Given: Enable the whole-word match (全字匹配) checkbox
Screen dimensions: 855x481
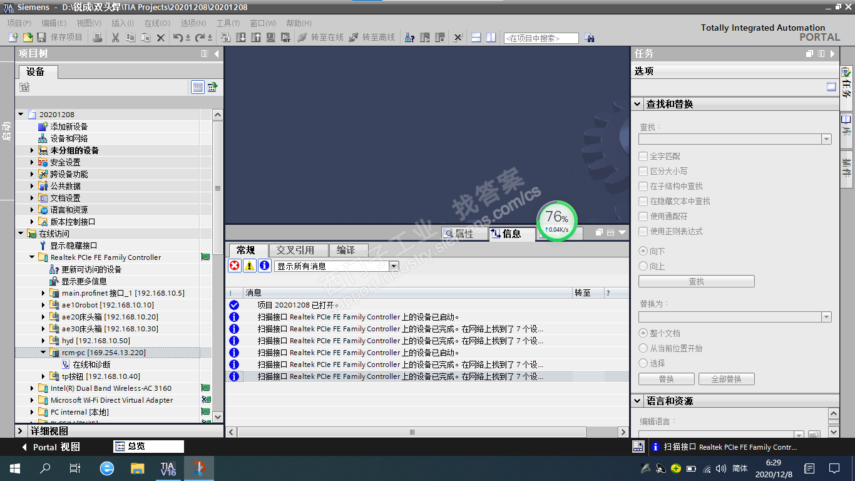Looking at the screenshot, I should 643,156.
